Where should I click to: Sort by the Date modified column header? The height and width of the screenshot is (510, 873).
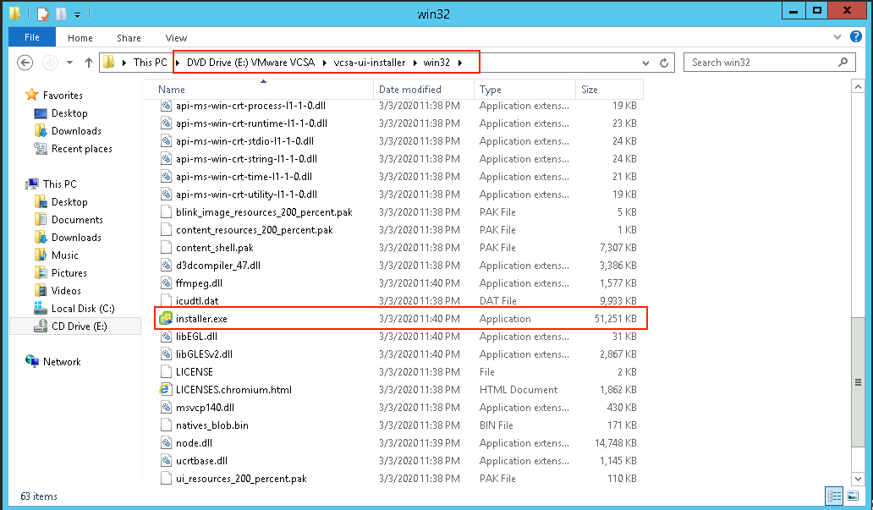click(x=409, y=90)
